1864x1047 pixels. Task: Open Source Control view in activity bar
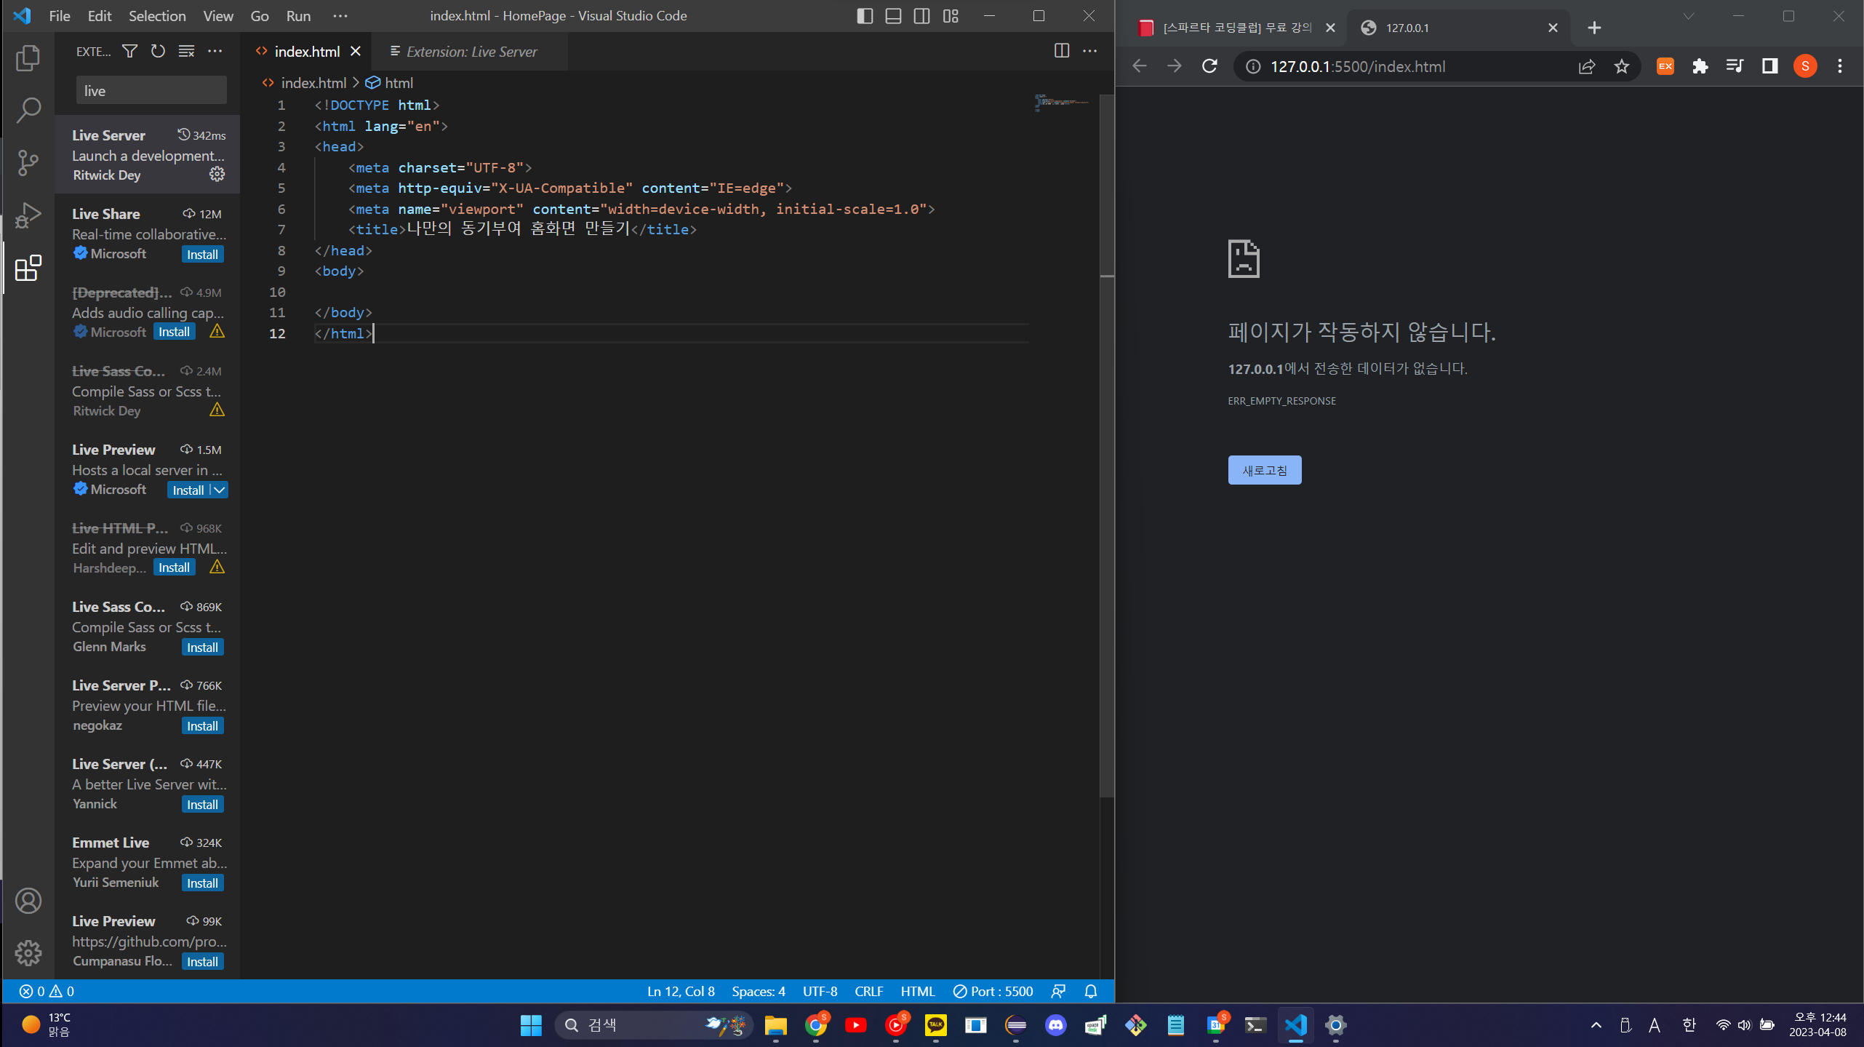(x=28, y=163)
